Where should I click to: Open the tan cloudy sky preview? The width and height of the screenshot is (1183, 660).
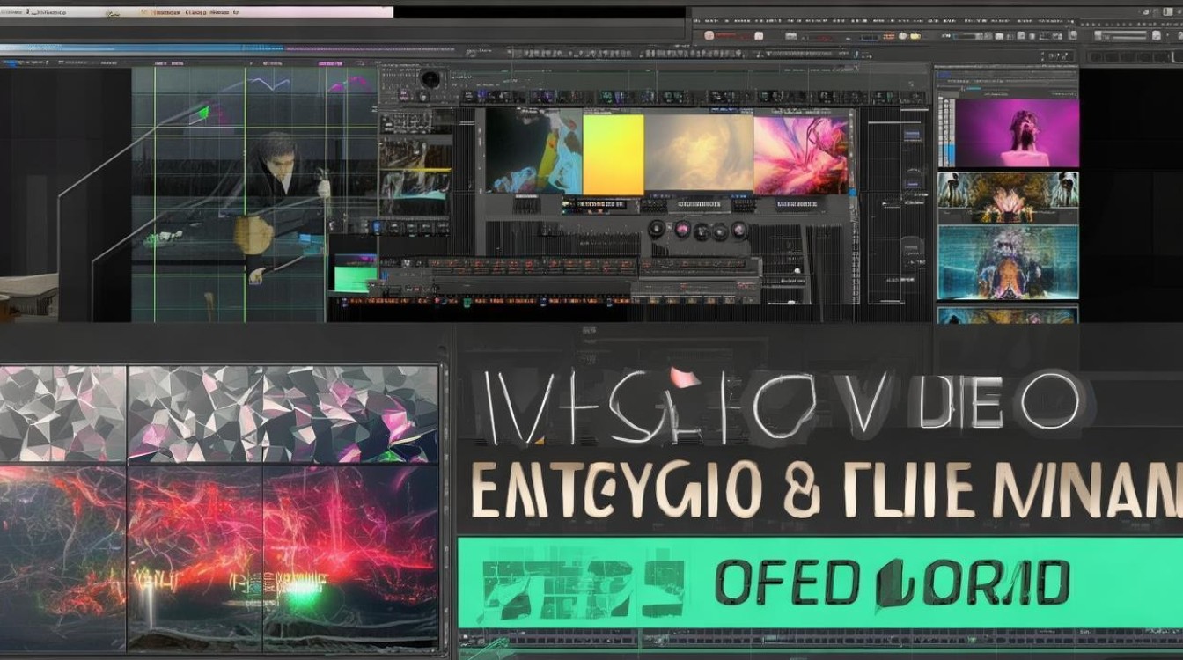point(698,154)
